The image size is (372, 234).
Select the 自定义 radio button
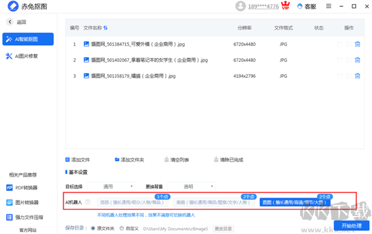pos(122,228)
